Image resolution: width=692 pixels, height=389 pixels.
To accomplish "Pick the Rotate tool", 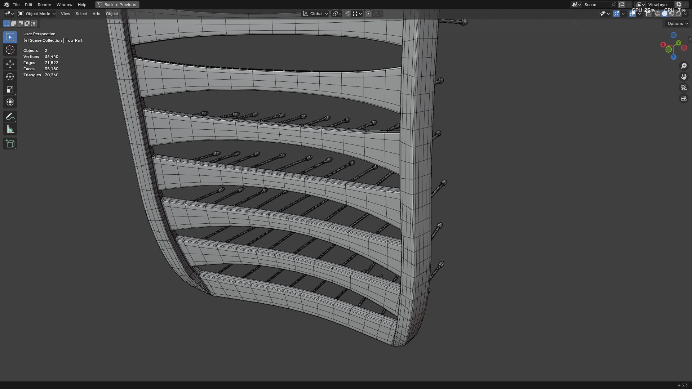I will tap(10, 77).
